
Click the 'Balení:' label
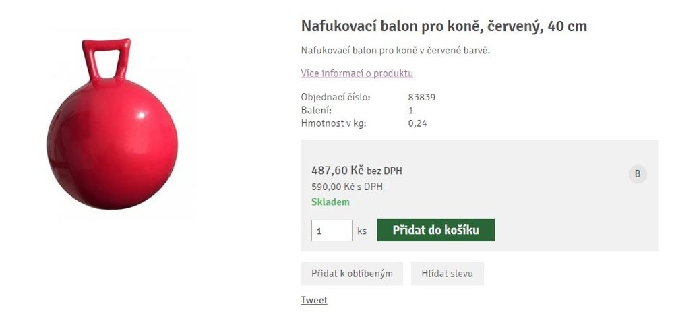[x=316, y=110]
